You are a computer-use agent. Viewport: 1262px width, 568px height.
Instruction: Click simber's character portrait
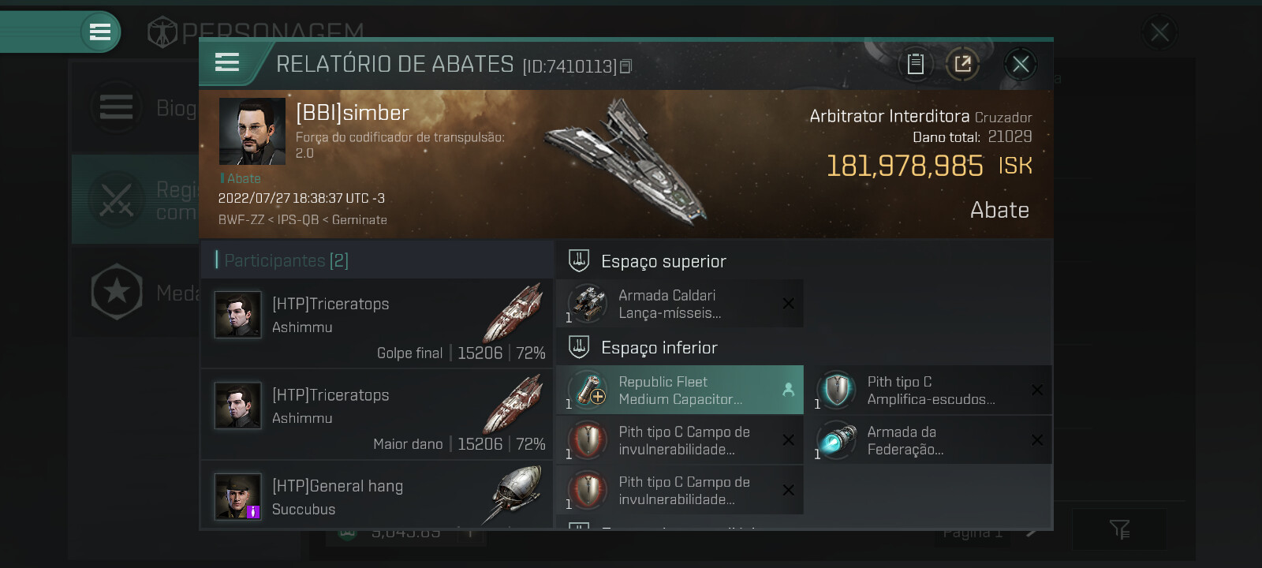click(252, 131)
